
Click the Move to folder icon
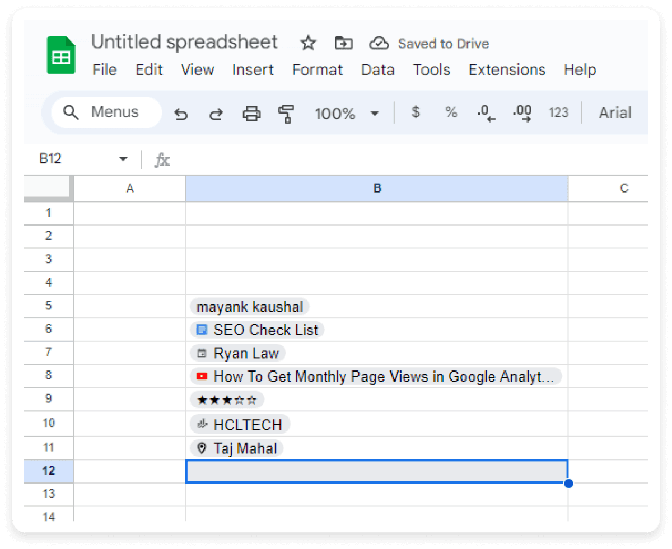coord(343,43)
